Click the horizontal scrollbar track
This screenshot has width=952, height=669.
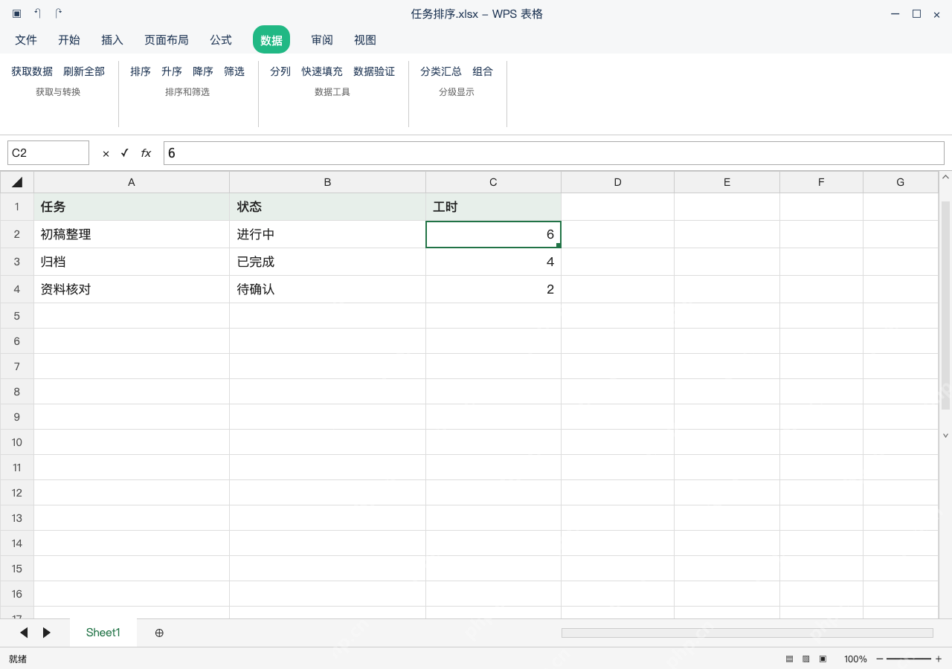click(x=747, y=633)
